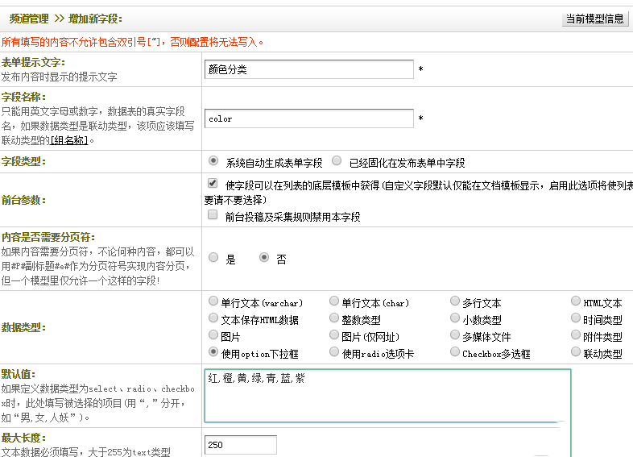
Task: Choose 图片(仅网址) data type
Action: 334,335
